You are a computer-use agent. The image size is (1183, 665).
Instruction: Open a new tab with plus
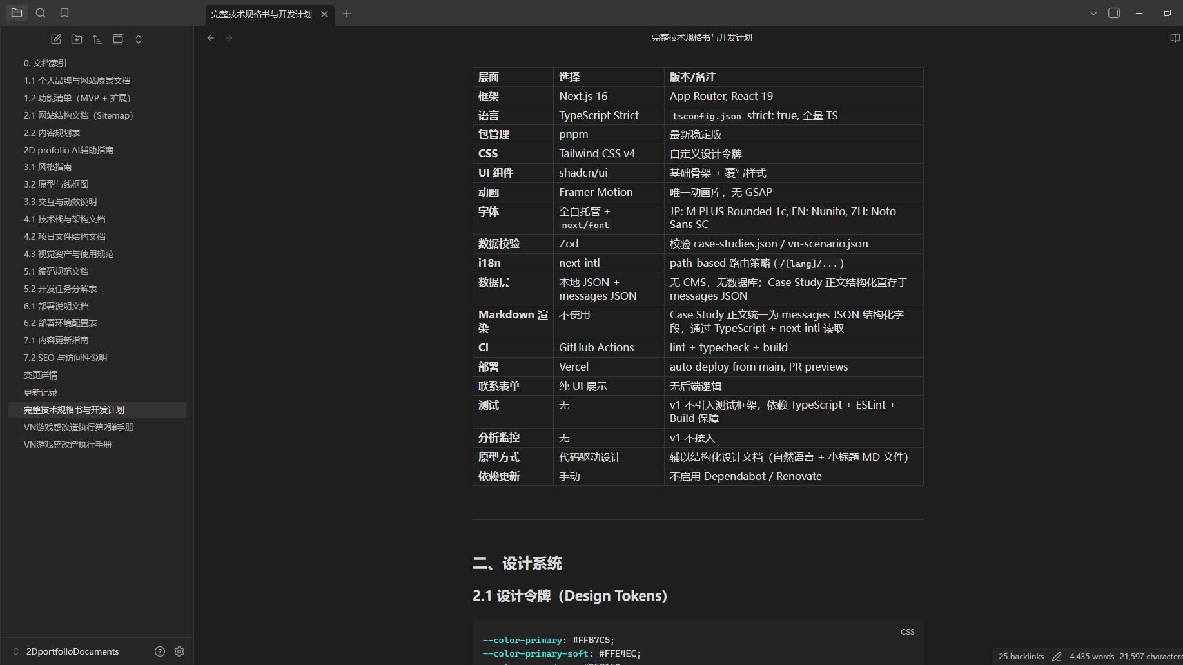tap(347, 14)
